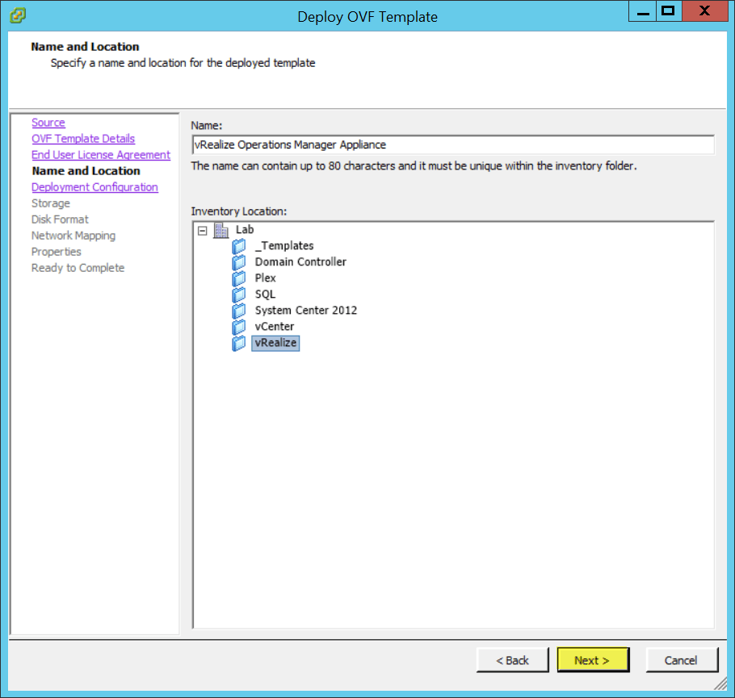Click the _Templates folder icon
This screenshot has width=735, height=698.
[239, 246]
